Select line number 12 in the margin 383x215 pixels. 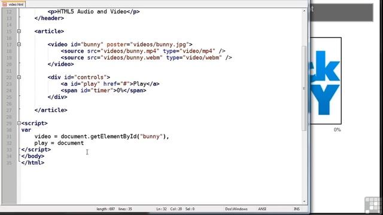tap(9, 12)
